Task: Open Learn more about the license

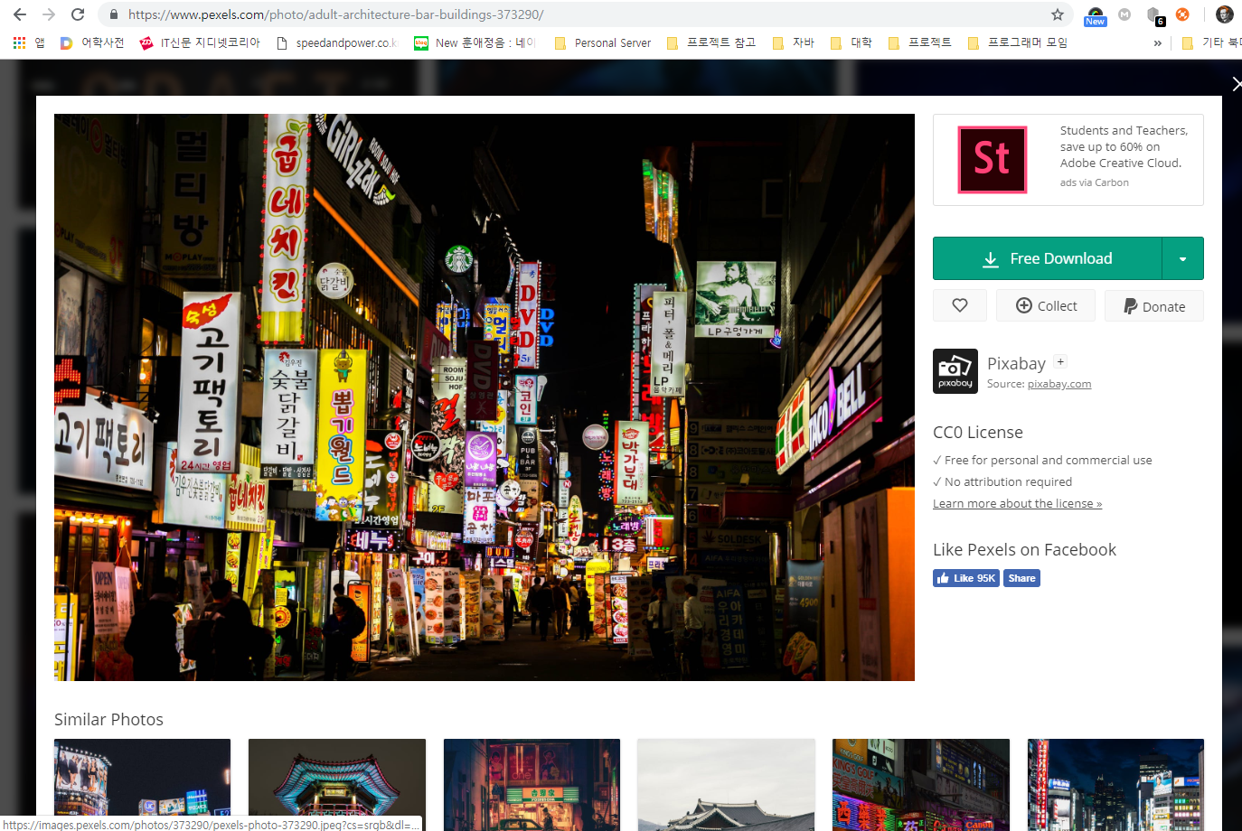Action: coord(1017,503)
